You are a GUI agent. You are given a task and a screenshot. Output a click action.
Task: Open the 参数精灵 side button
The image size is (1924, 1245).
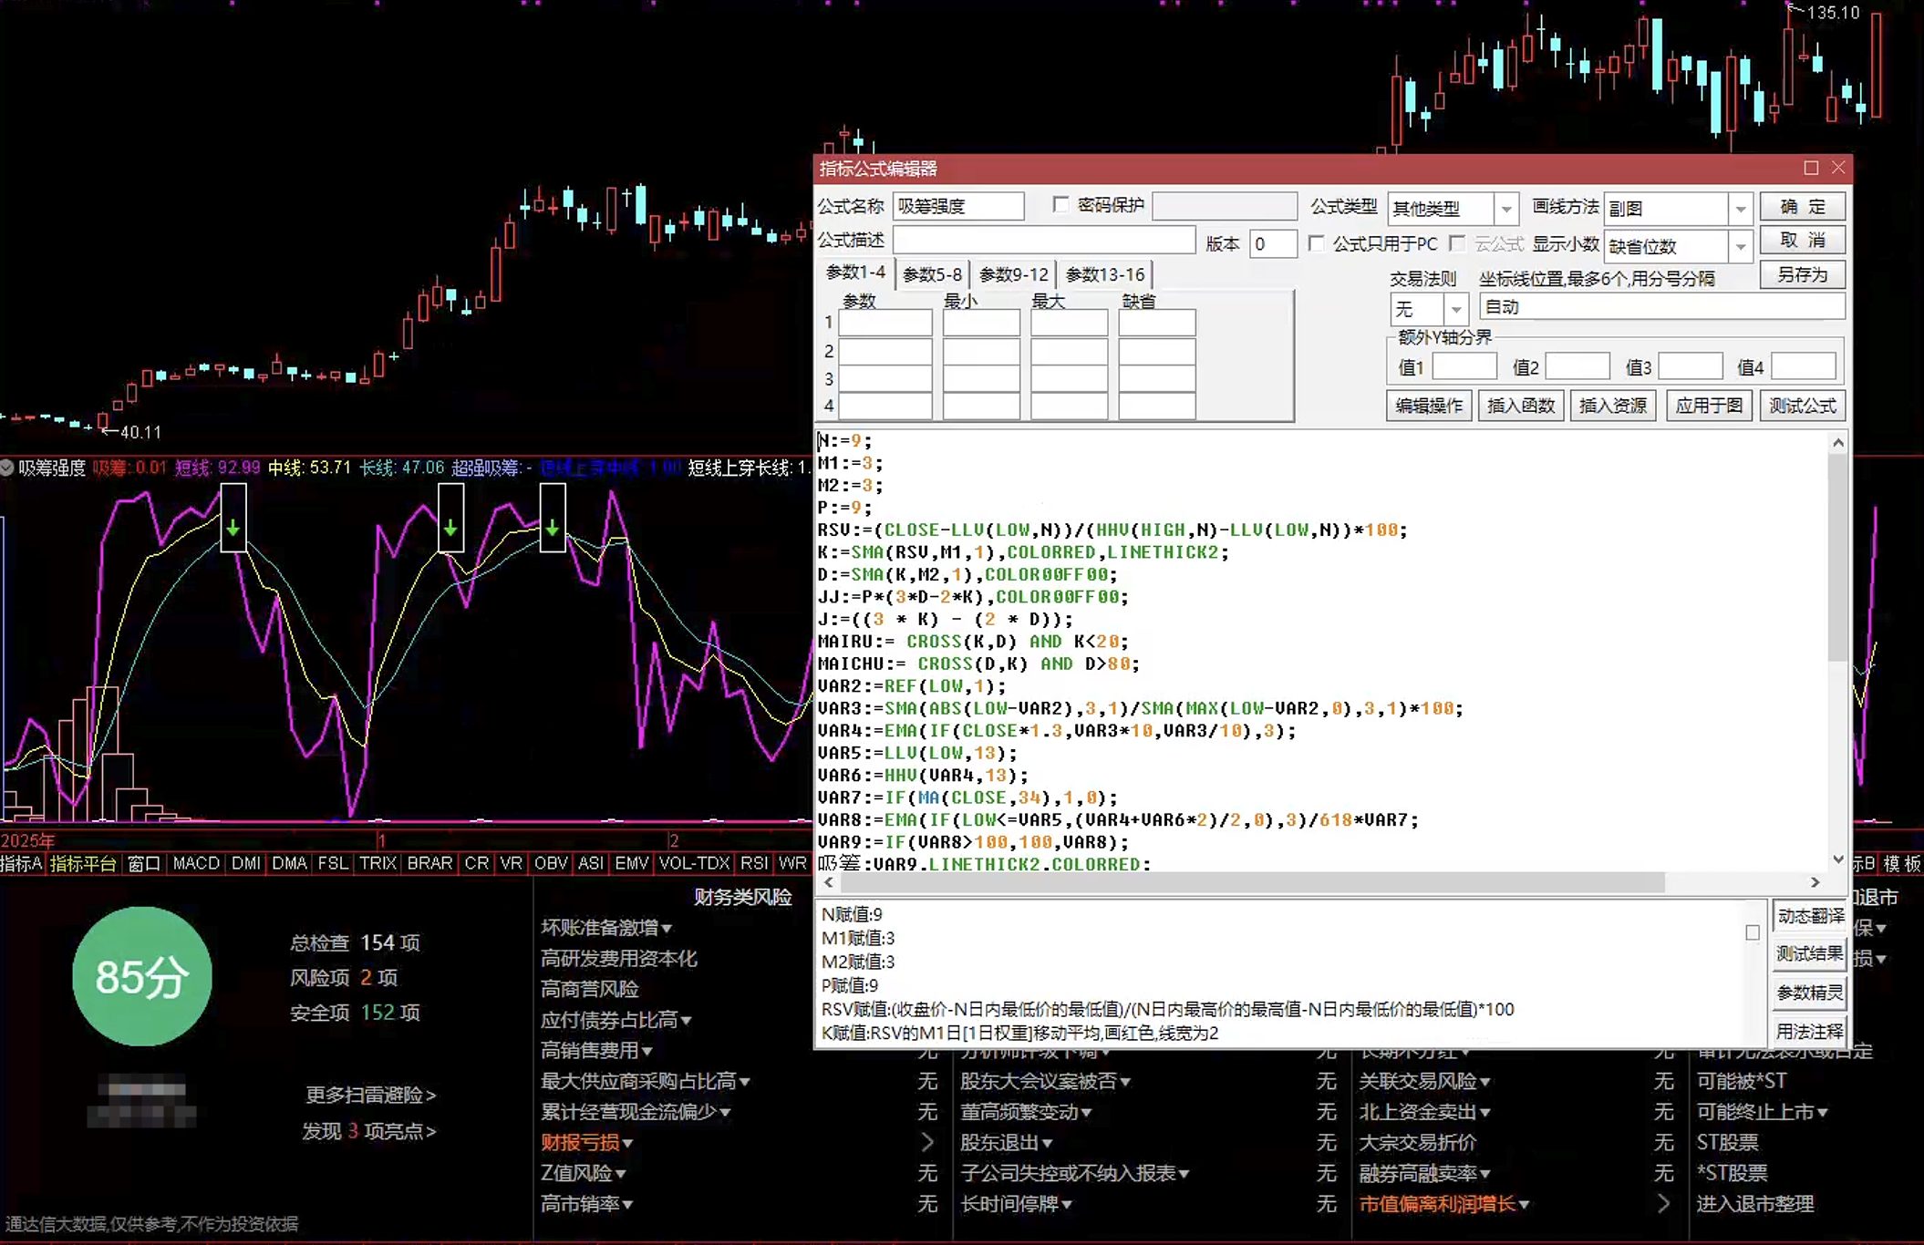pos(1810,993)
